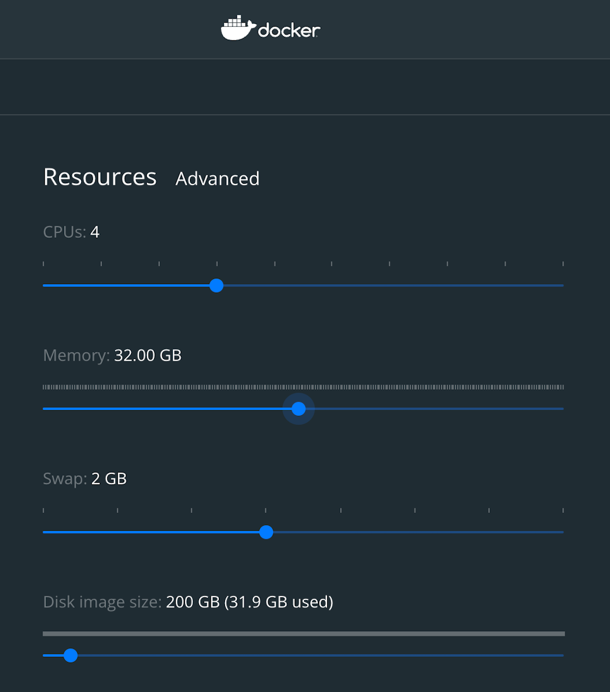Grab the CPUs slider handle
Image resolution: width=610 pixels, height=692 pixels.
point(216,285)
